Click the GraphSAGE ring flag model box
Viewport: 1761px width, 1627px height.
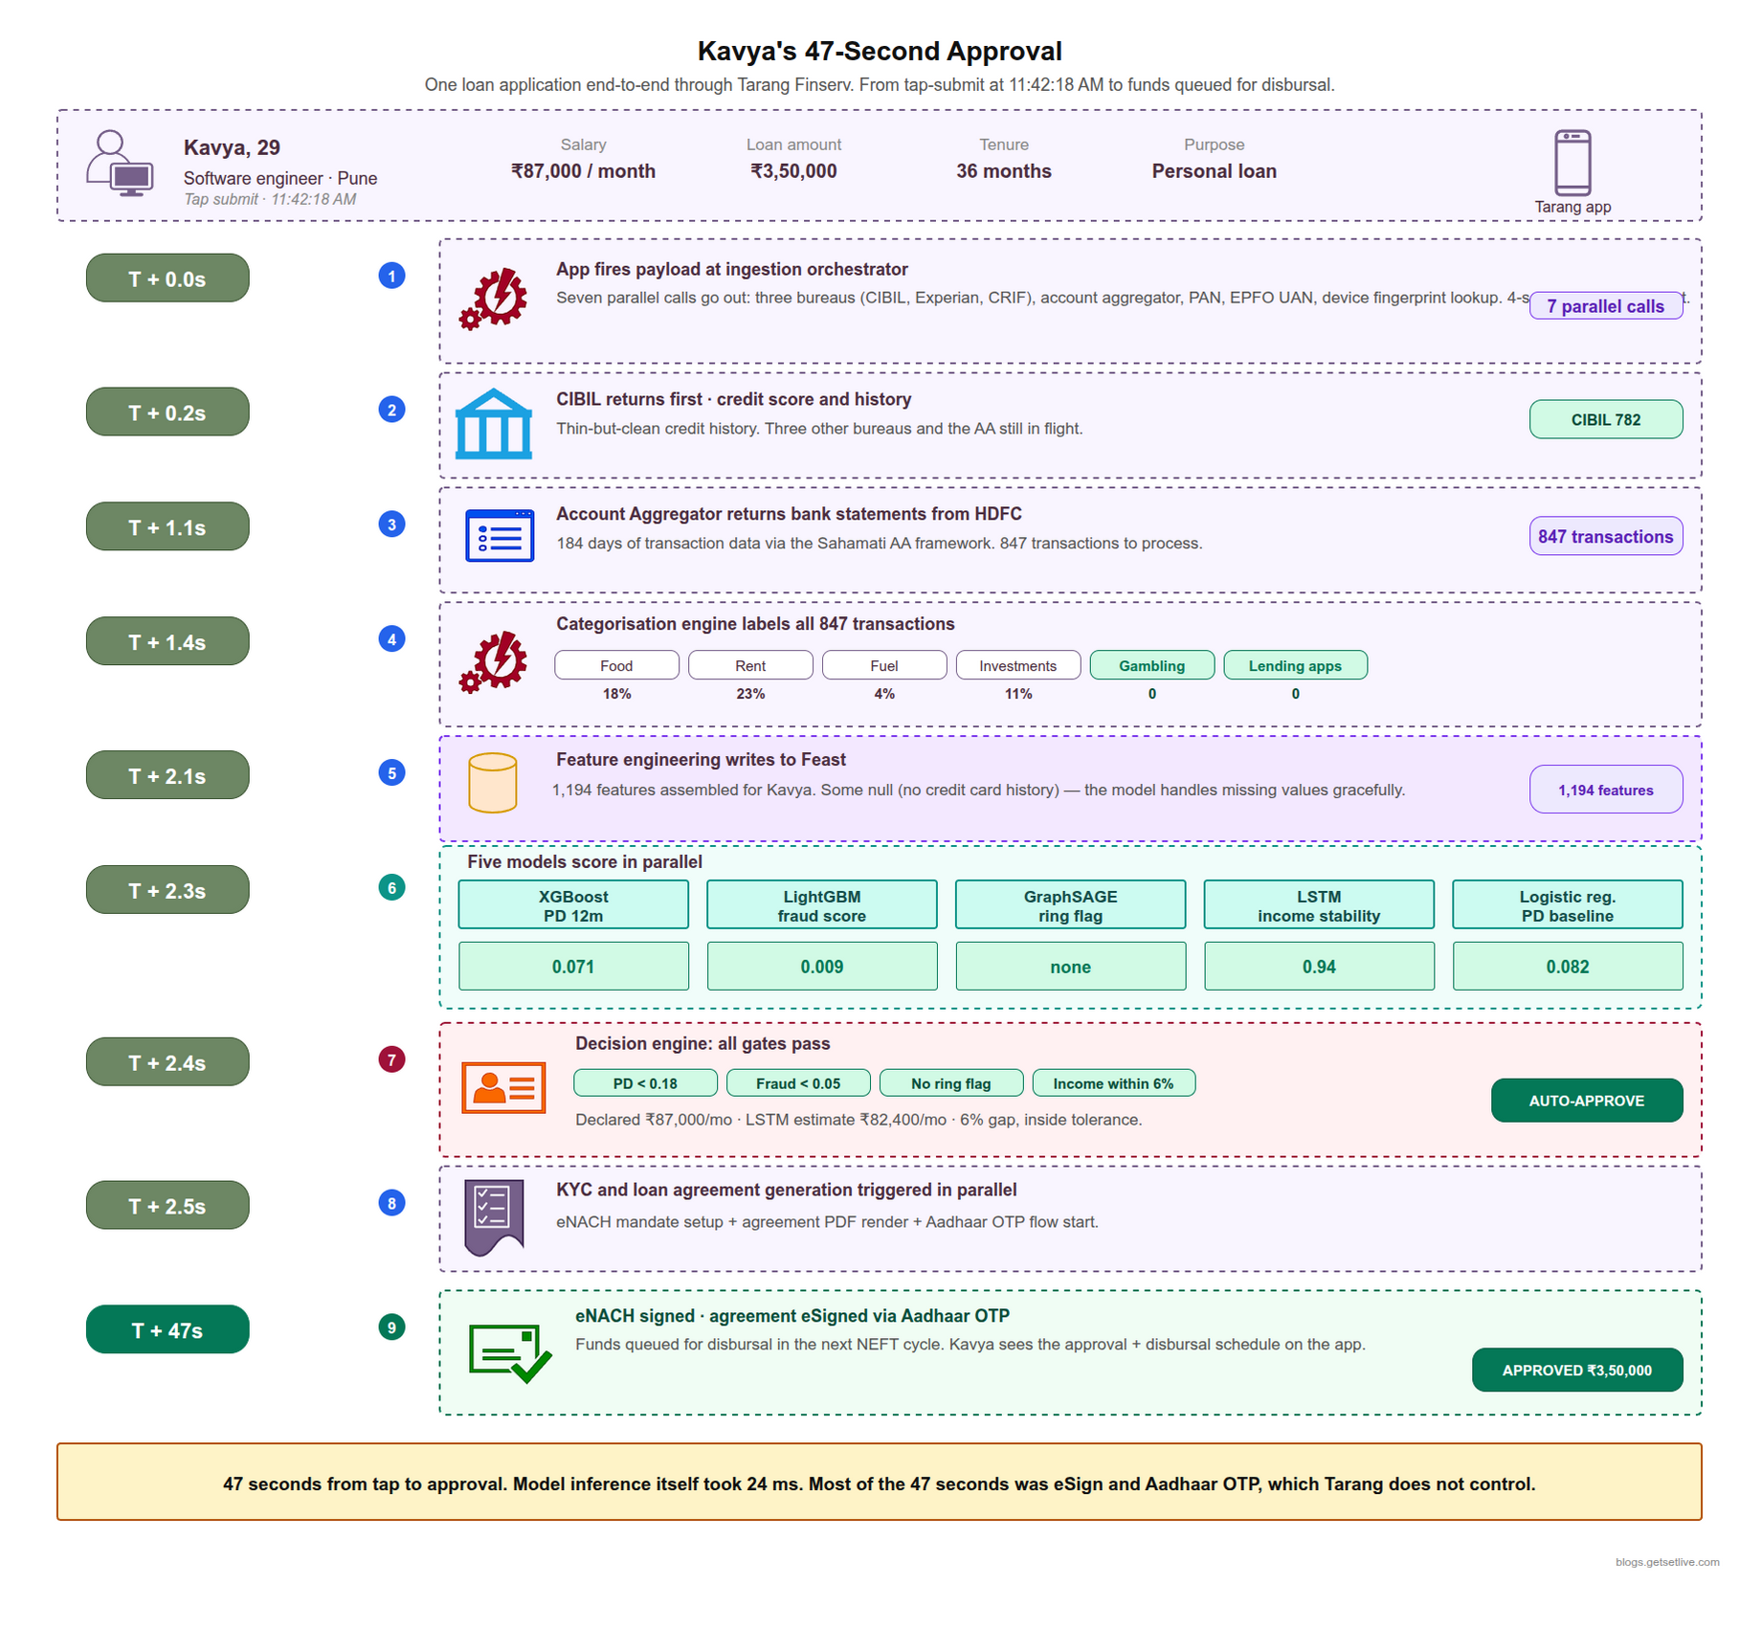pos(1071,905)
